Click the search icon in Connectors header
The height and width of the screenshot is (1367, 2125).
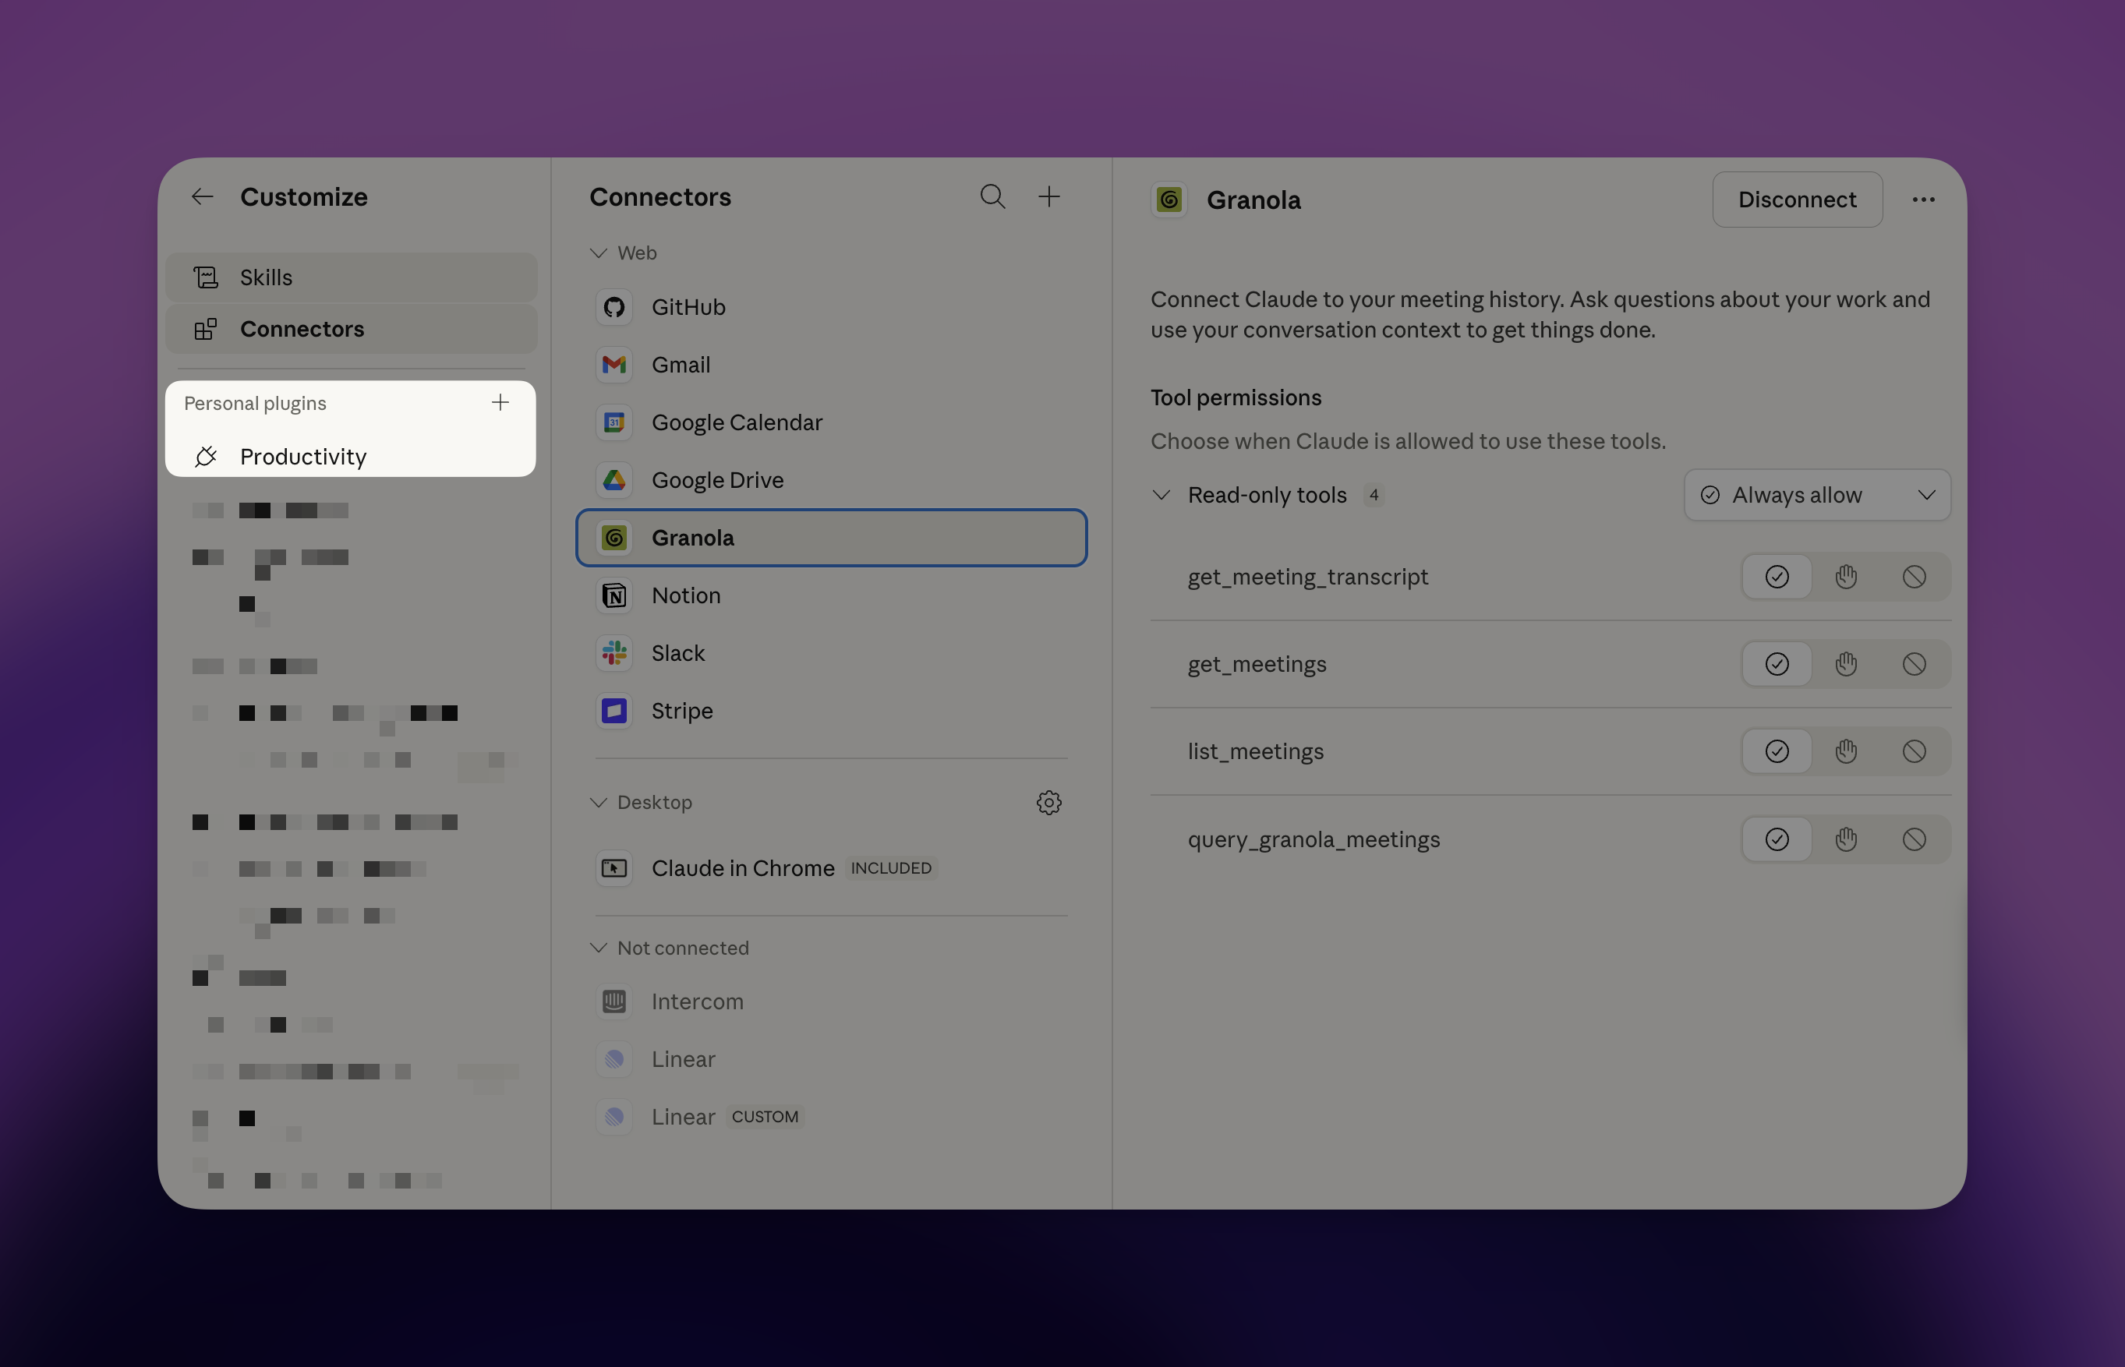(992, 196)
